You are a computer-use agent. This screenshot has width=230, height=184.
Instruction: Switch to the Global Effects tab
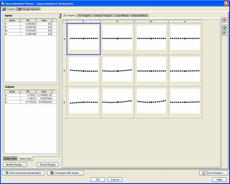coord(139,16)
